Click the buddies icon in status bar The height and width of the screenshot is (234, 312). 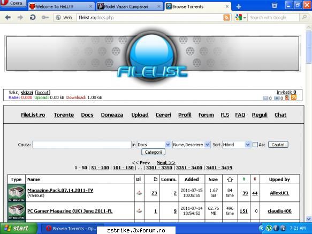coord(287,97)
